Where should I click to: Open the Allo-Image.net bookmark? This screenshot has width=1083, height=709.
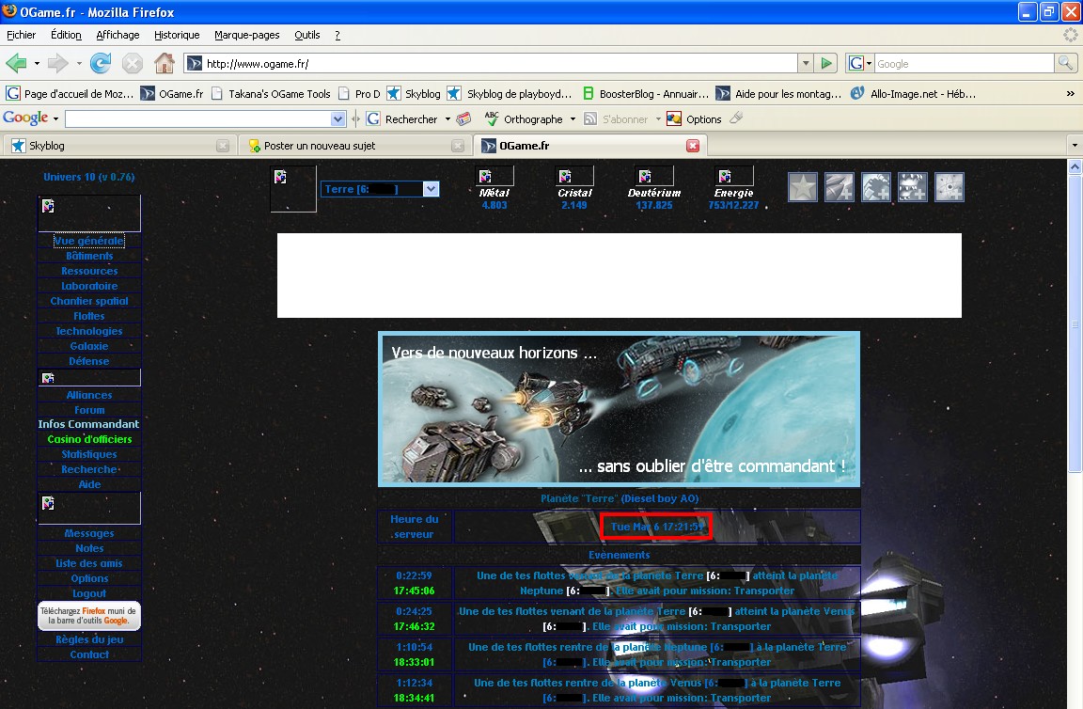pyautogui.click(x=913, y=93)
